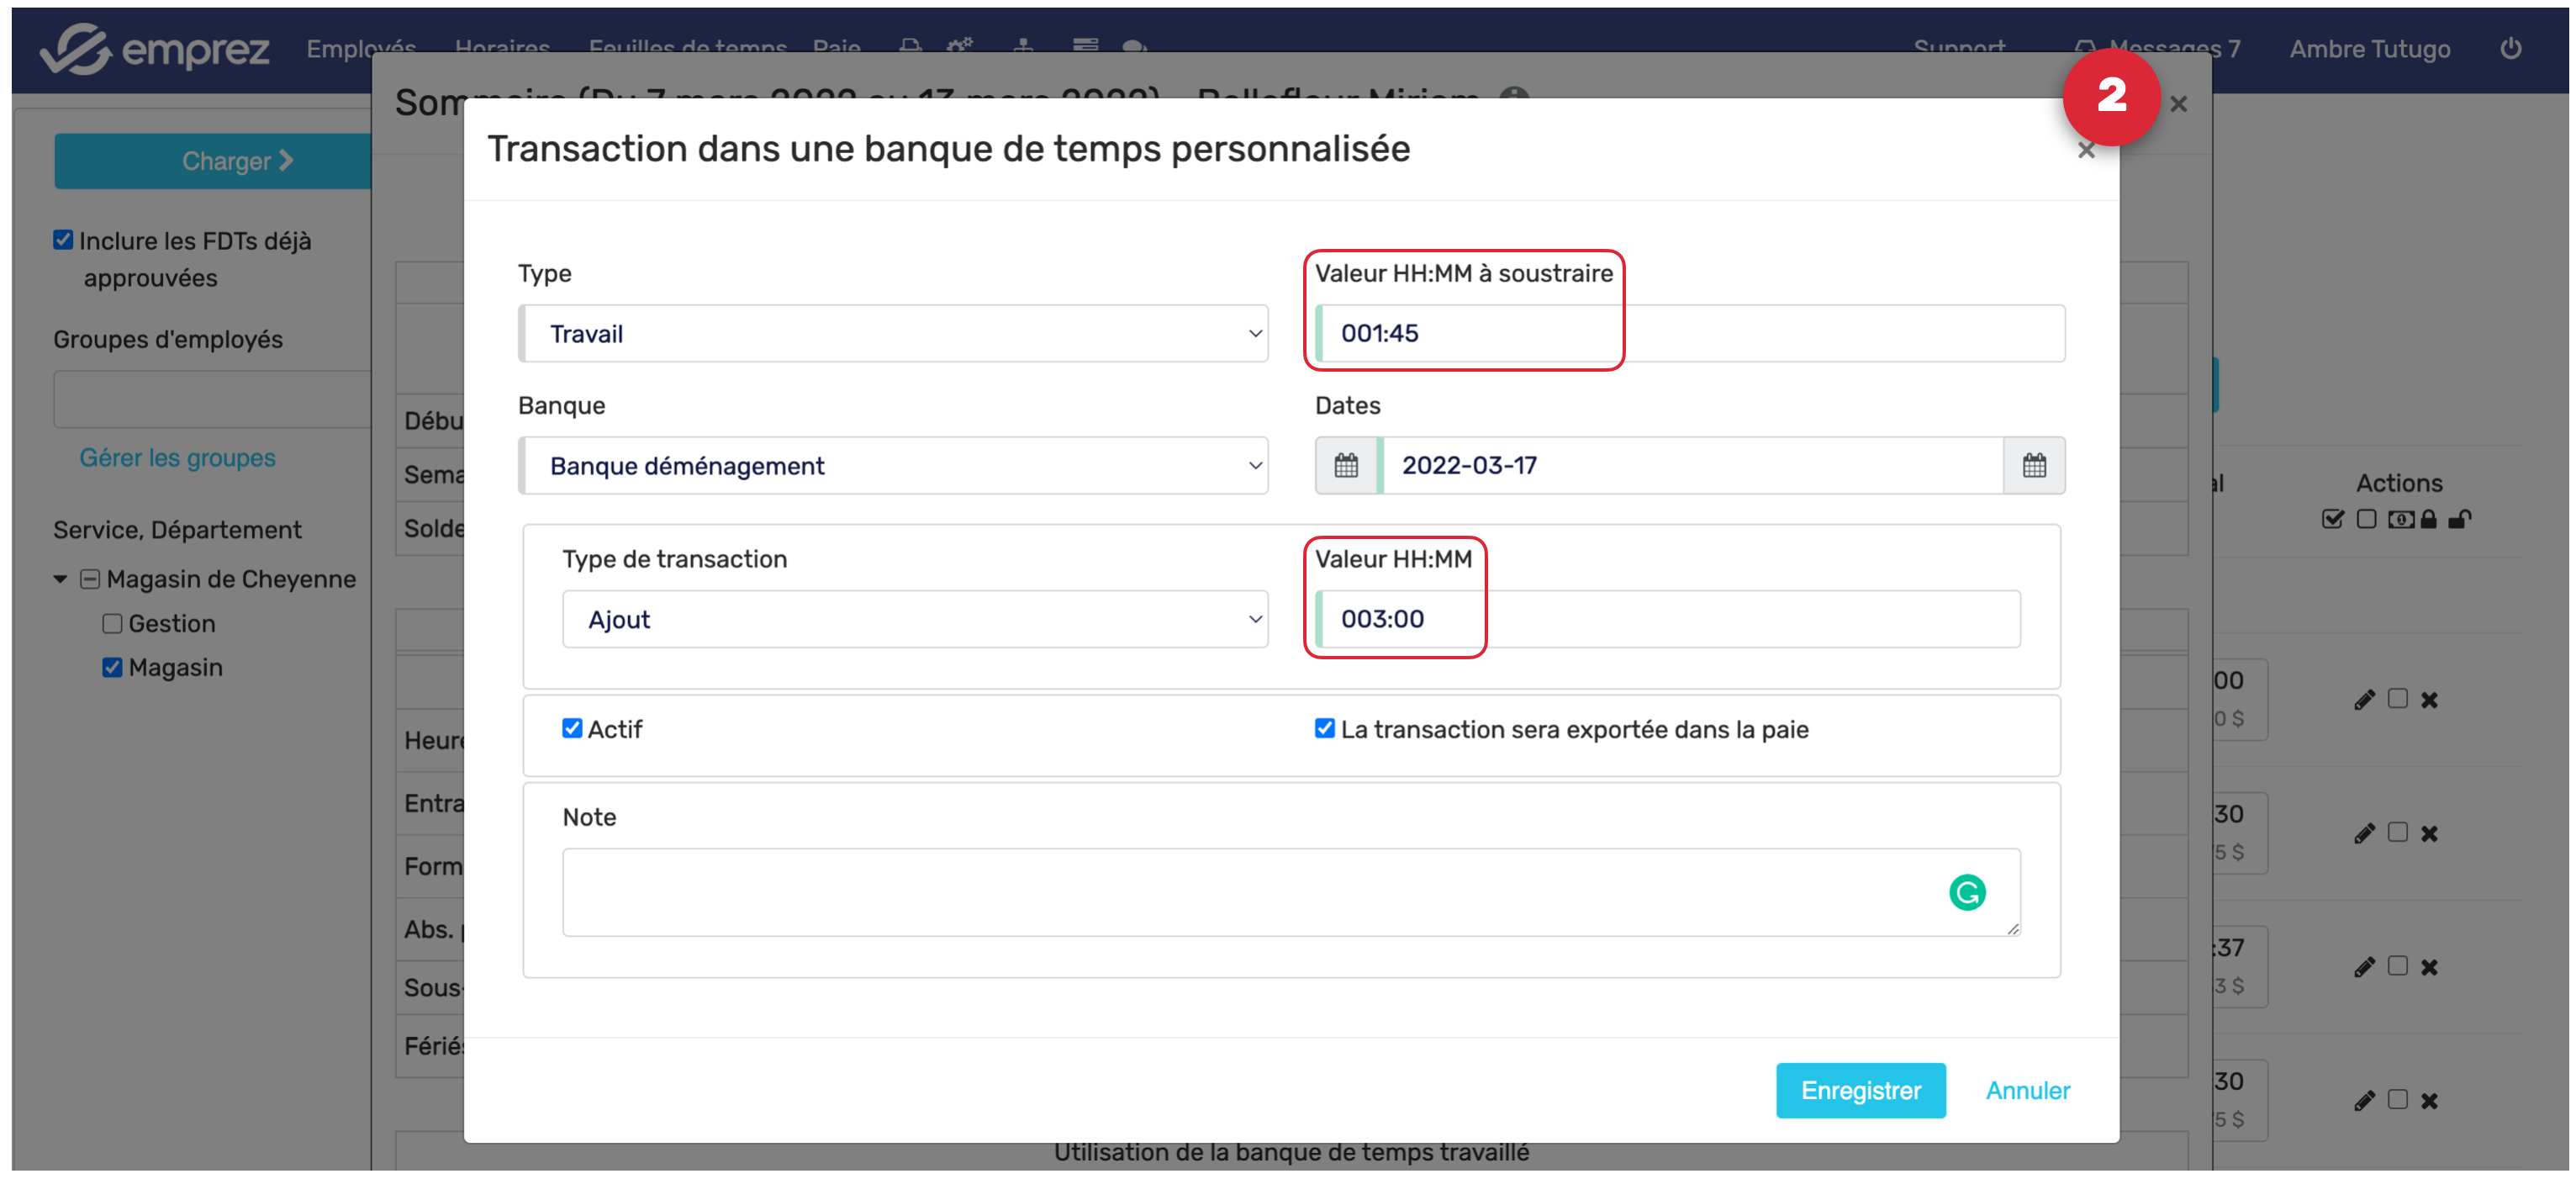Click the Annuler link
The image size is (2576, 1179).
[2027, 1090]
